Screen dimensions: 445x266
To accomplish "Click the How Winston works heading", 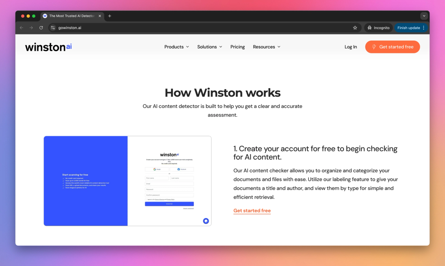I will coord(222,92).
